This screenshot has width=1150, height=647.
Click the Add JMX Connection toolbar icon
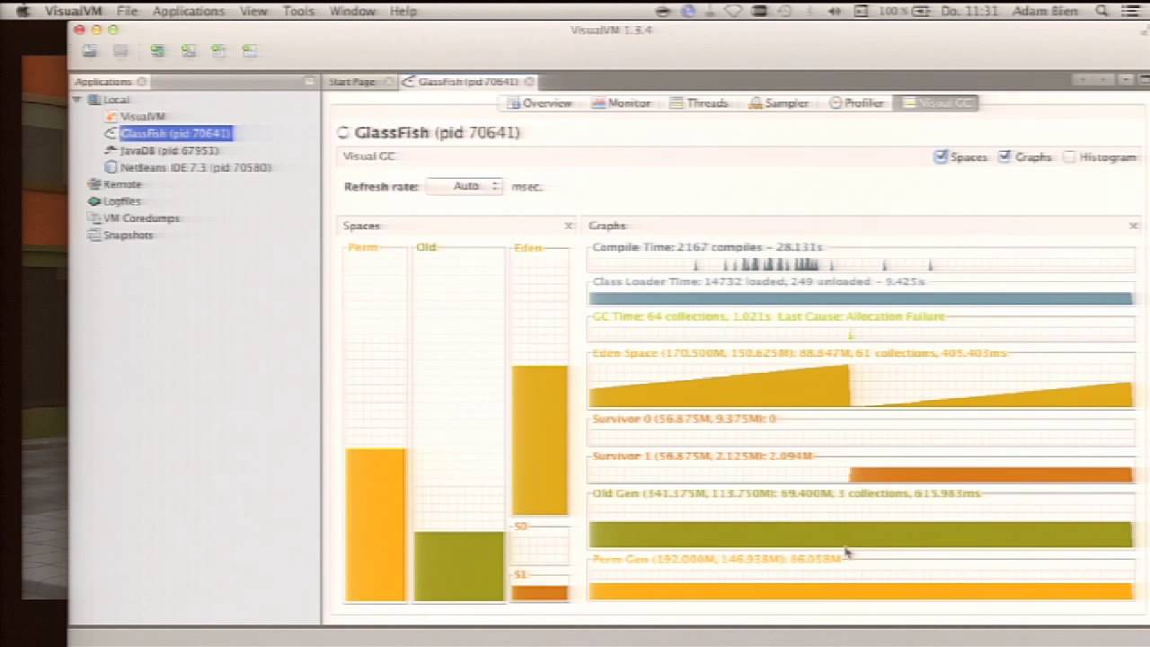(x=158, y=52)
